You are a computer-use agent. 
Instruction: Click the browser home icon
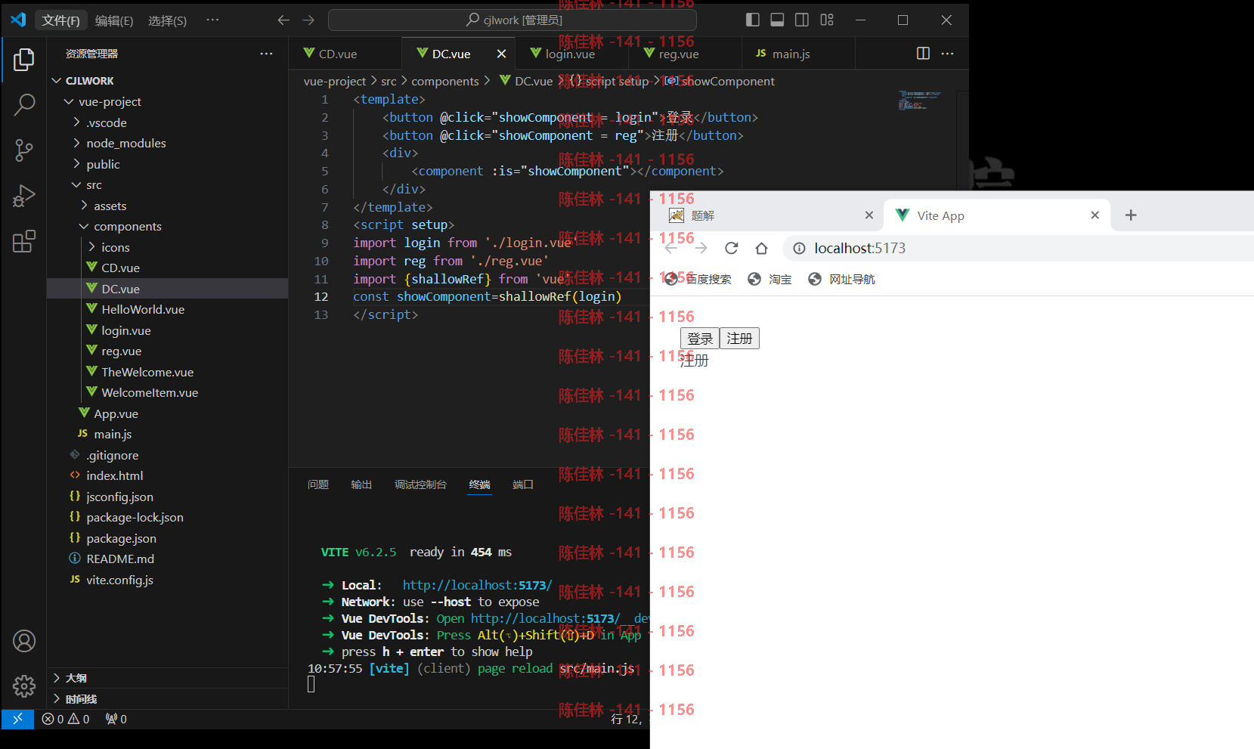pyautogui.click(x=761, y=248)
